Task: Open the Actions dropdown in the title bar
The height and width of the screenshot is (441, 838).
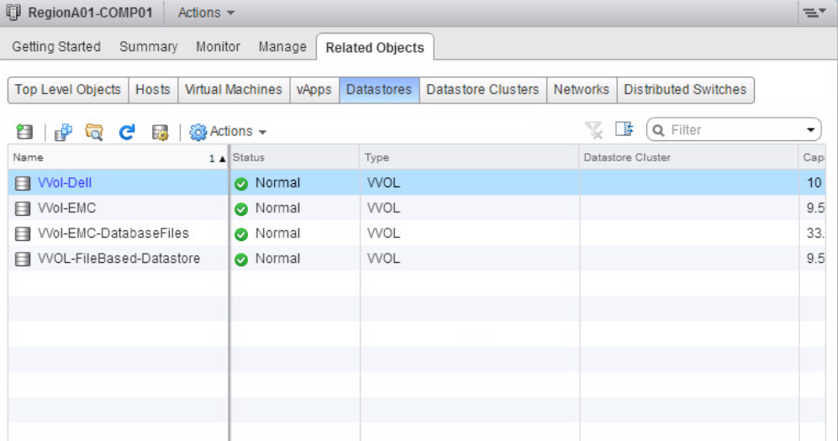Action: click(x=206, y=13)
